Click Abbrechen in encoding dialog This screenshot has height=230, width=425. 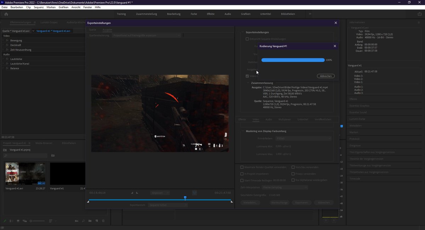325,76
